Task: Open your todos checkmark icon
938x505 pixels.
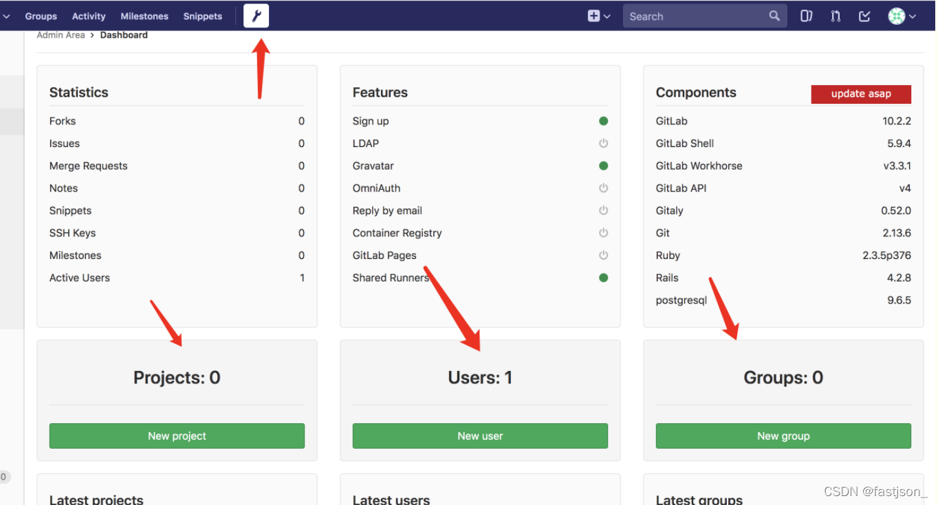Action: 864,15
